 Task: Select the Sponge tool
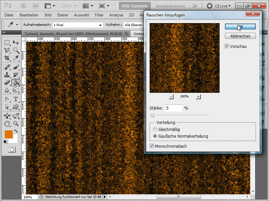16,90
